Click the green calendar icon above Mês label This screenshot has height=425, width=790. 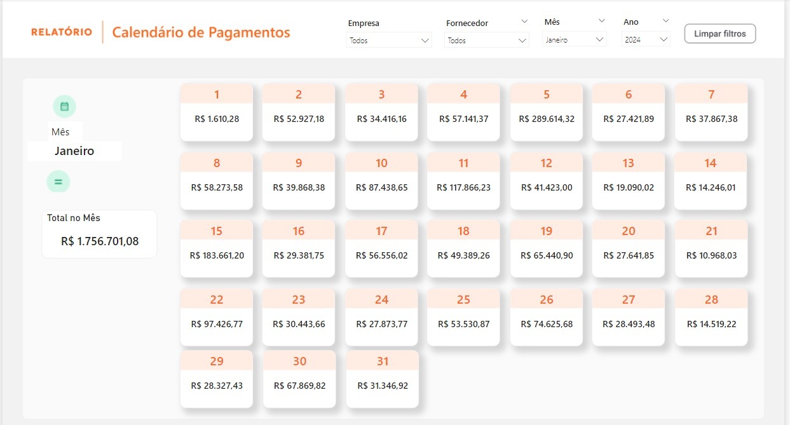click(x=64, y=106)
